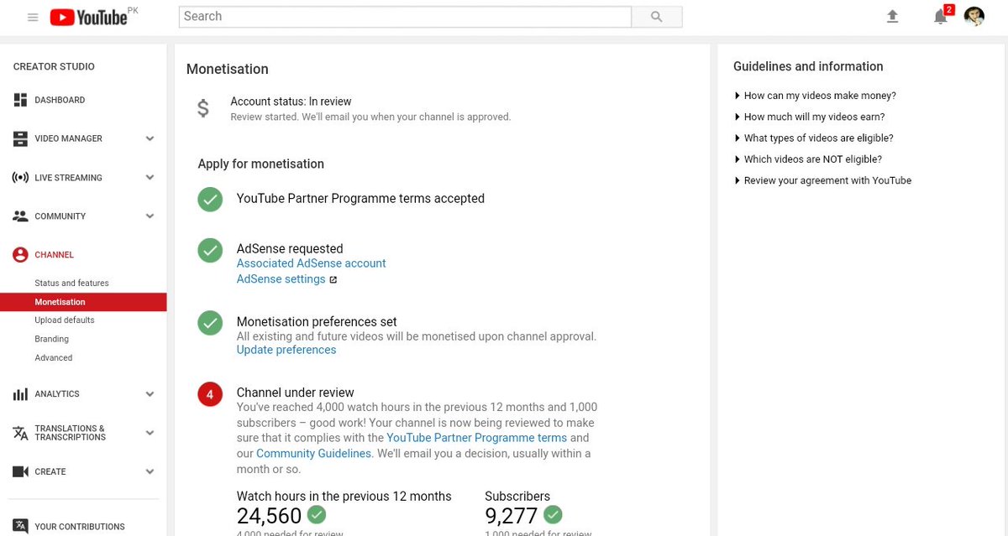Open Community Guidelines link
Image resolution: width=1008 pixels, height=536 pixels.
[x=313, y=454]
